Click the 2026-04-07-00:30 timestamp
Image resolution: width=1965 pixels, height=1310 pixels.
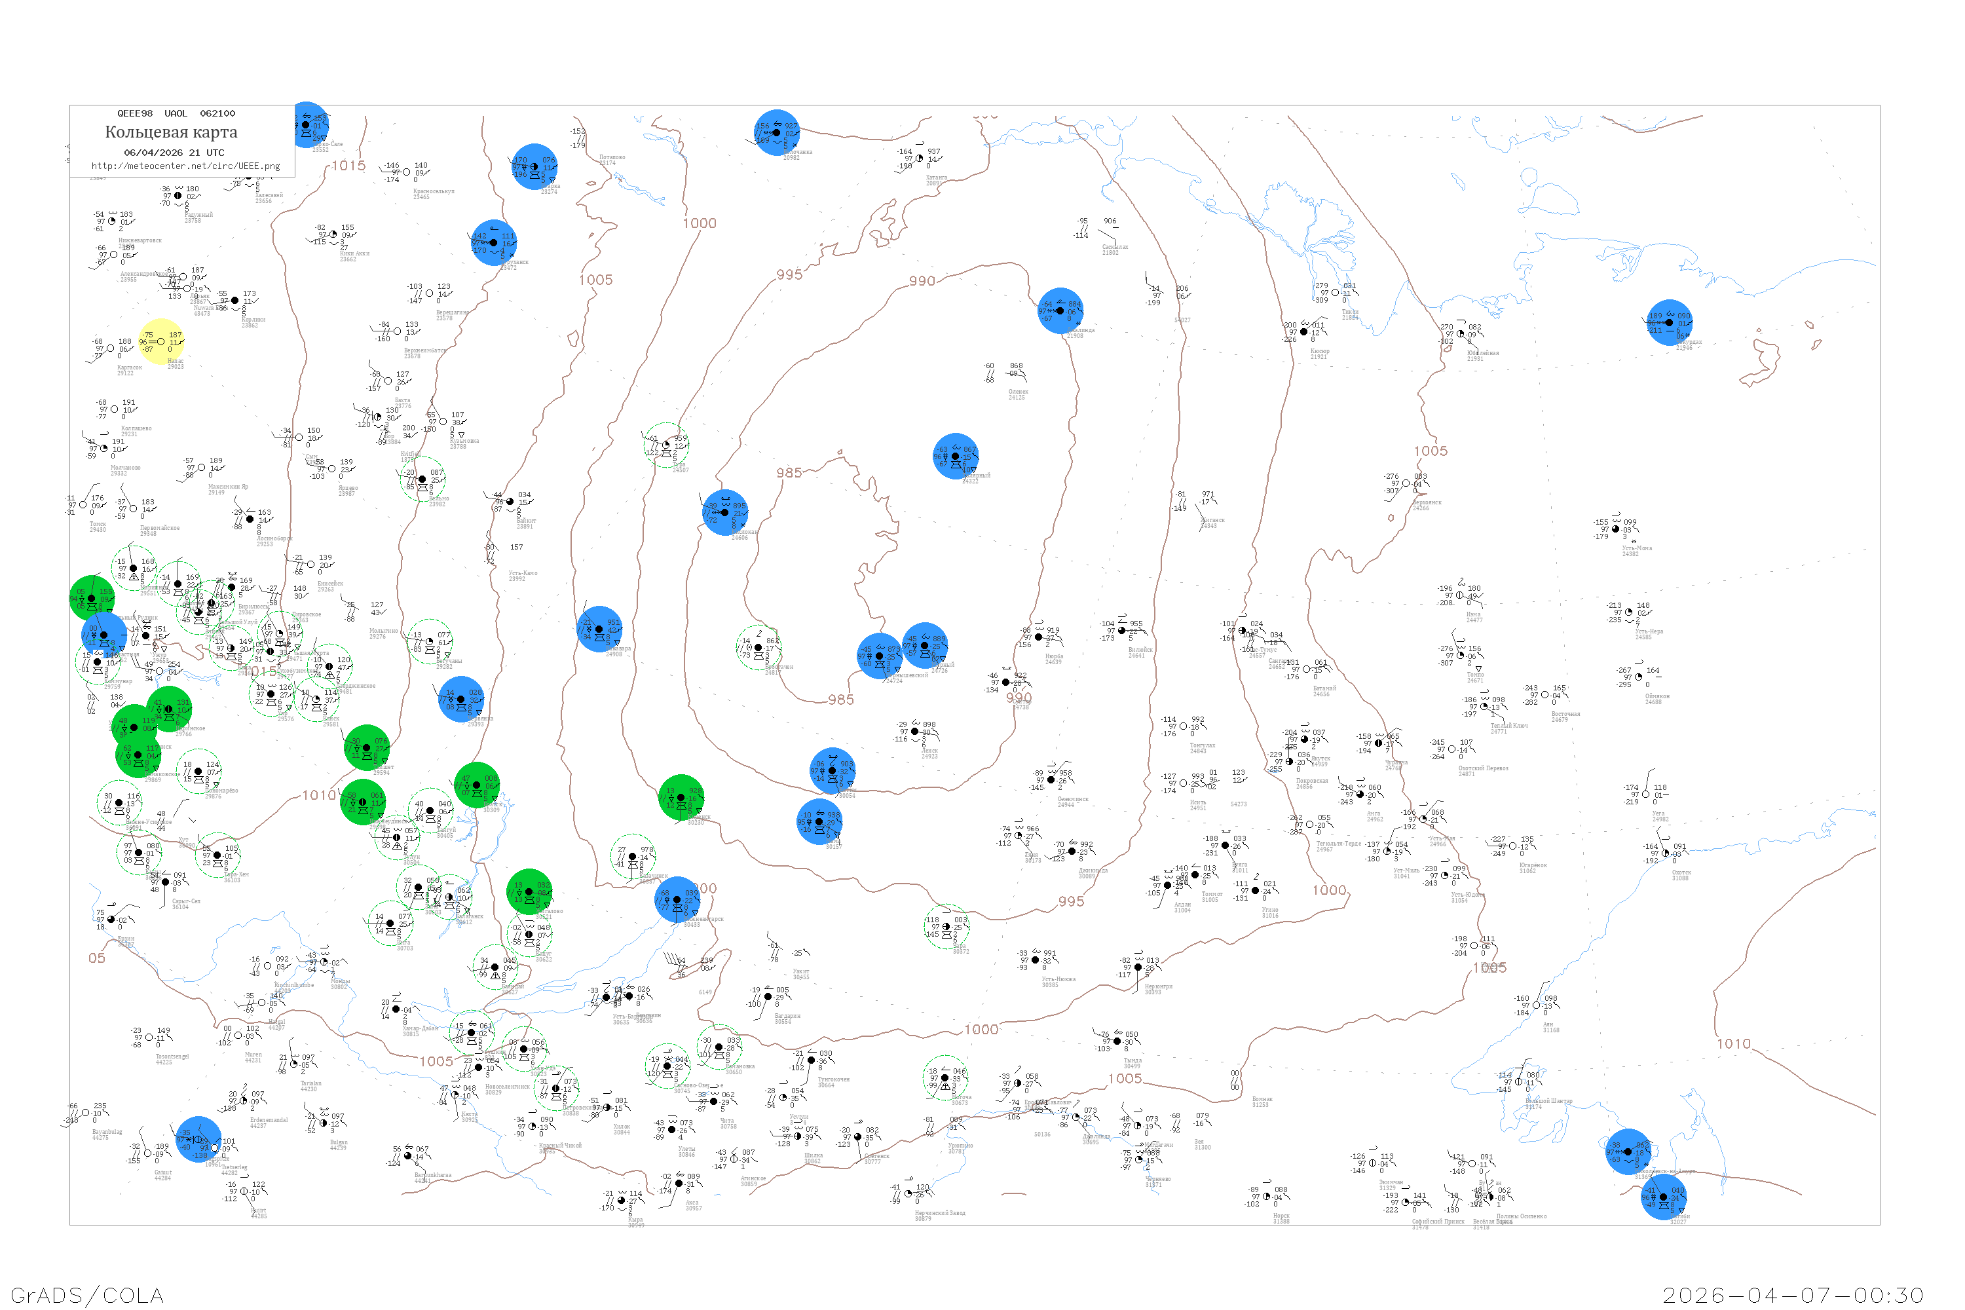[x=1793, y=1295]
